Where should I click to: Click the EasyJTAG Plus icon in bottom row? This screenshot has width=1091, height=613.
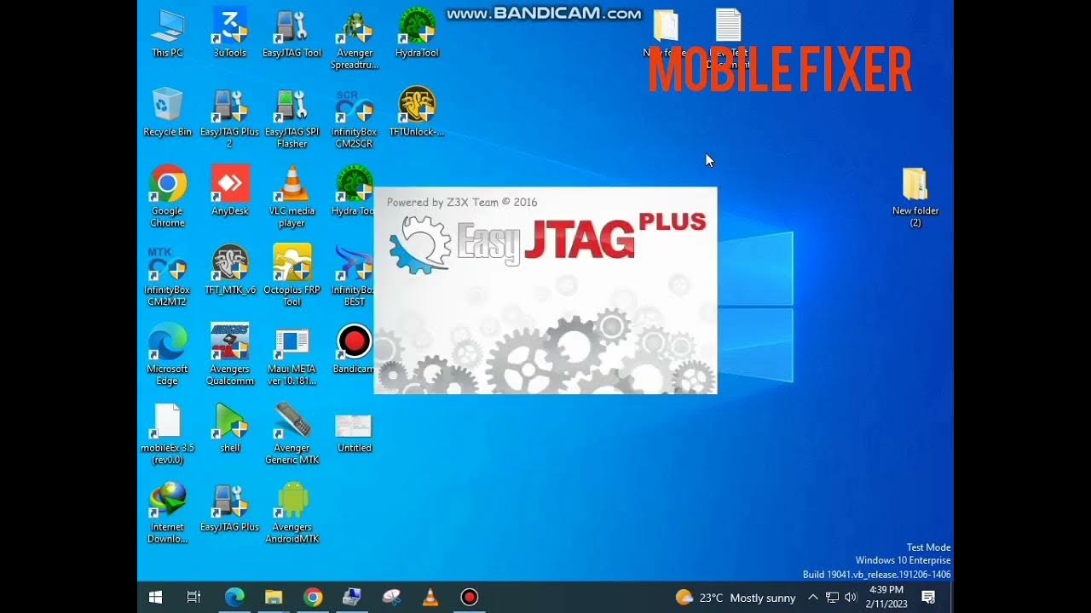229,507
